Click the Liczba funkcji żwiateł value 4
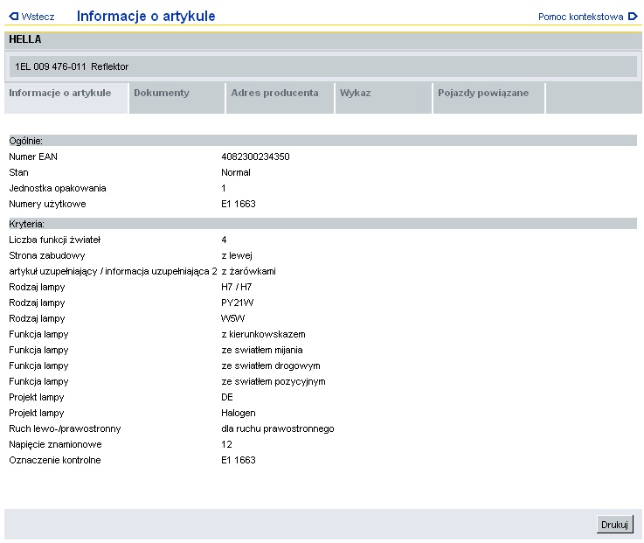Screen dimensions: 644x543 pos(224,240)
